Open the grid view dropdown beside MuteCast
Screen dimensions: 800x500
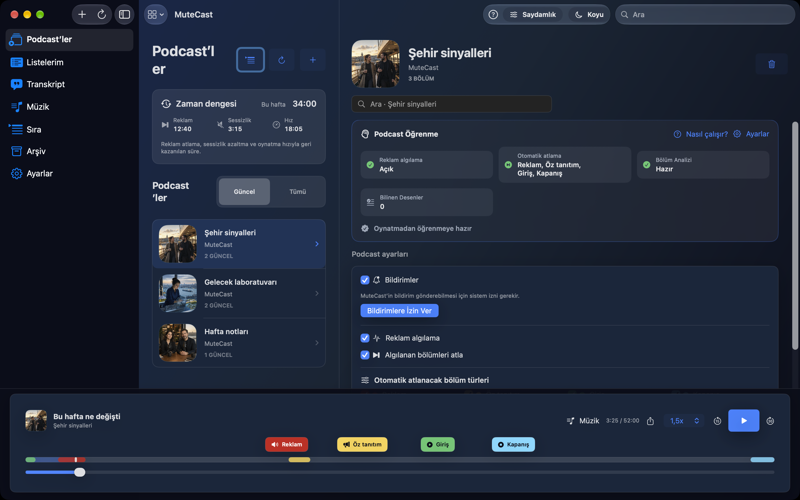[x=156, y=14]
